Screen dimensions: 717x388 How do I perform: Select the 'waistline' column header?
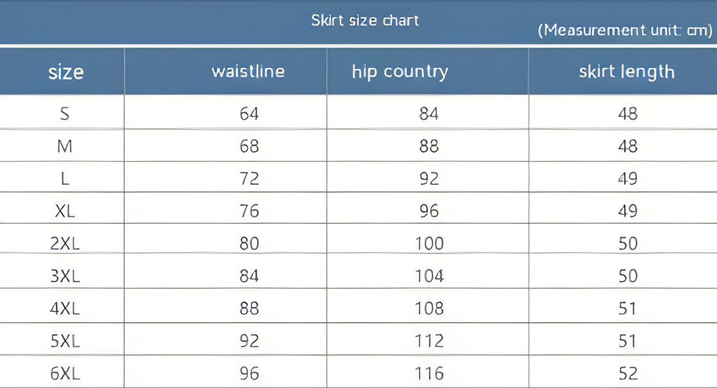pyautogui.click(x=248, y=72)
